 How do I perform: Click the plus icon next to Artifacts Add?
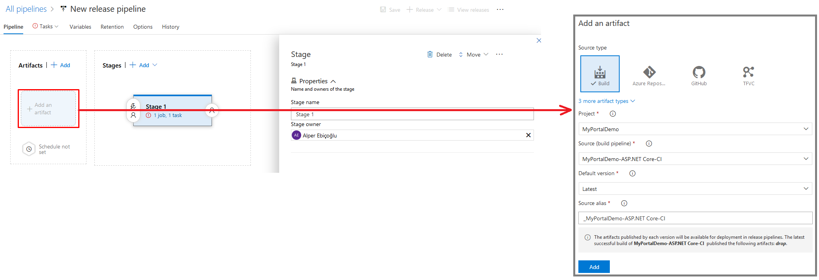click(x=54, y=65)
